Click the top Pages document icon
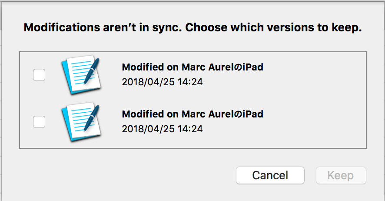 [82, 75]
